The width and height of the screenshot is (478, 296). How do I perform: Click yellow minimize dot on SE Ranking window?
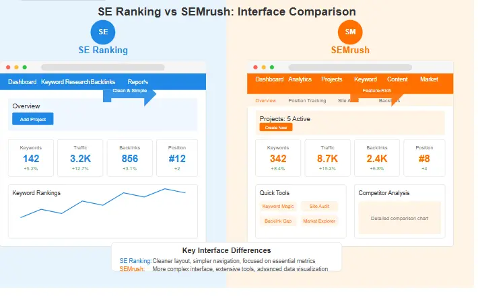(x=16, y=67)
